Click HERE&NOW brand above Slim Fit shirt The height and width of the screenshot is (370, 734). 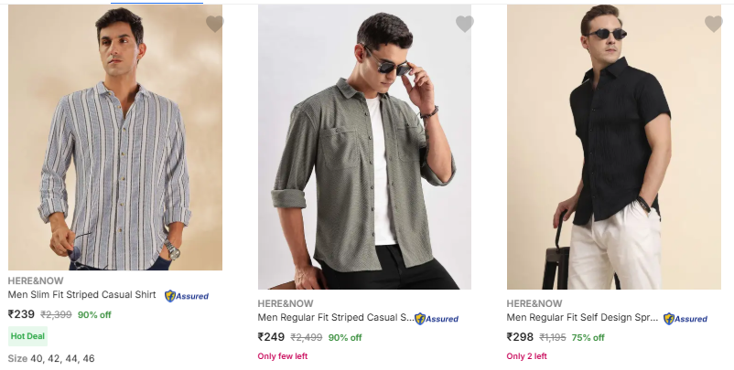tap(36, 280)
